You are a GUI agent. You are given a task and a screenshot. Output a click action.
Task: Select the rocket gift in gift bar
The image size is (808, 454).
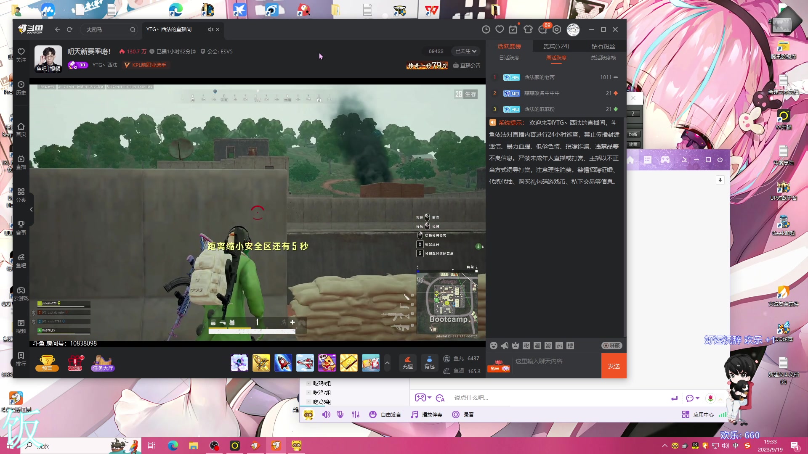(283, 363)
